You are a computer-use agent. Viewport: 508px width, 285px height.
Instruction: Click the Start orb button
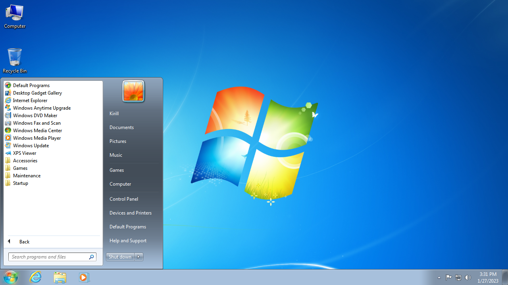(11, 277)
